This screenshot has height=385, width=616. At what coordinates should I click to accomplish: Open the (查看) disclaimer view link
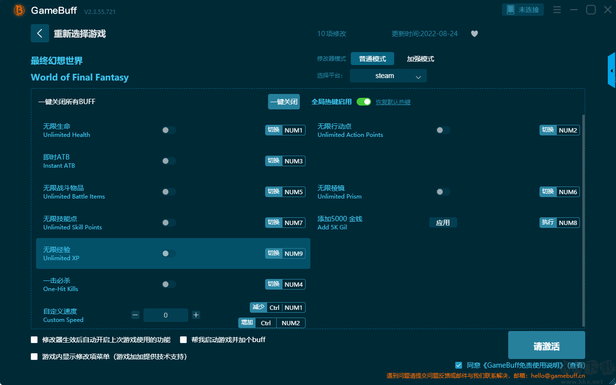click(x=576, y=365)
